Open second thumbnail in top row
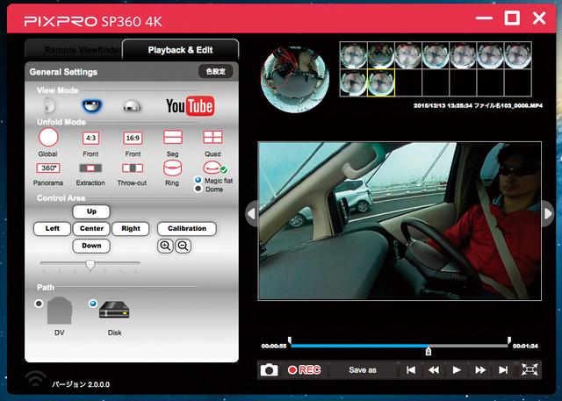The width and height of the screenshot is (562, 401). (381, 55)
